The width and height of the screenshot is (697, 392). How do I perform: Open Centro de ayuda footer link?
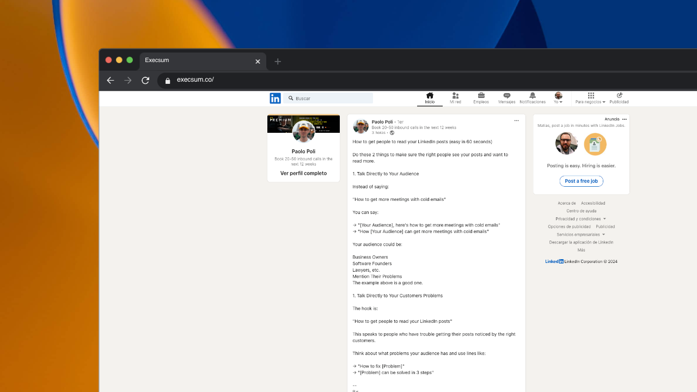coord(581,211)
